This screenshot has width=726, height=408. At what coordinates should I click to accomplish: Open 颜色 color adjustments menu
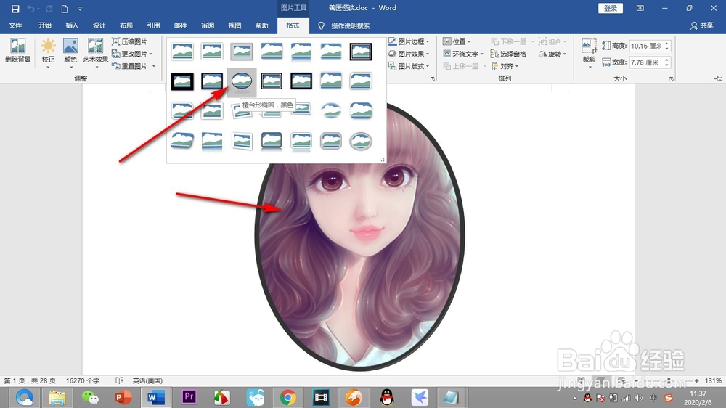(70, 52)
